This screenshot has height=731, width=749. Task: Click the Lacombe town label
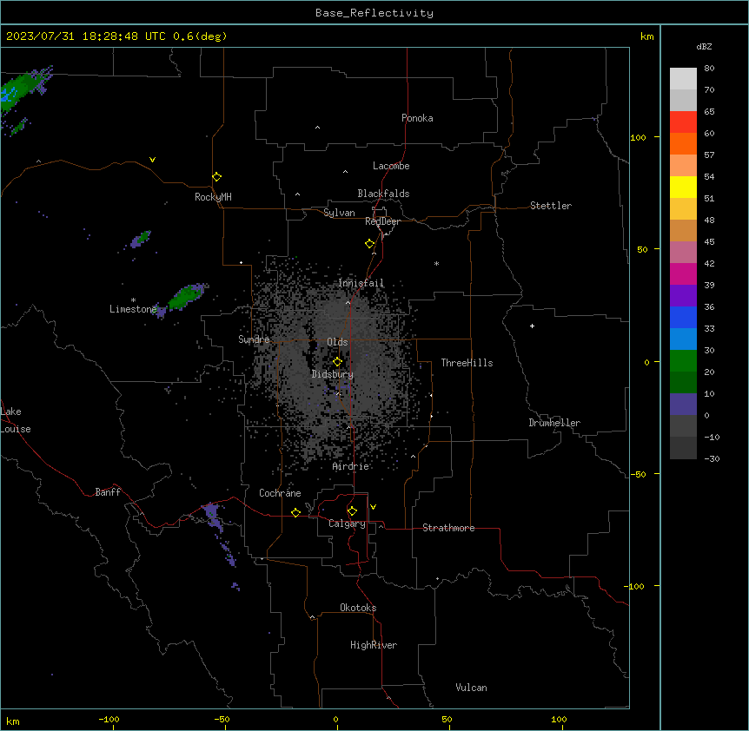pyautogui.click(x=391, y=166)
